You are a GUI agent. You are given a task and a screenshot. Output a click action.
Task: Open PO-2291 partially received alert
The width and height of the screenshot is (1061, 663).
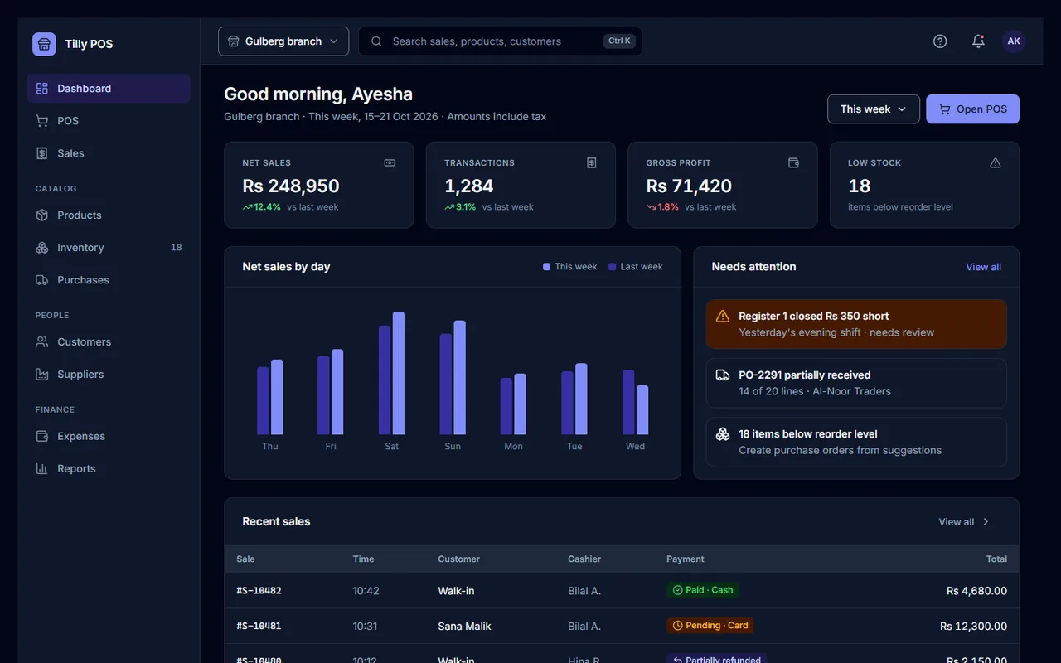pyautogui.click(x=856, y=383)
